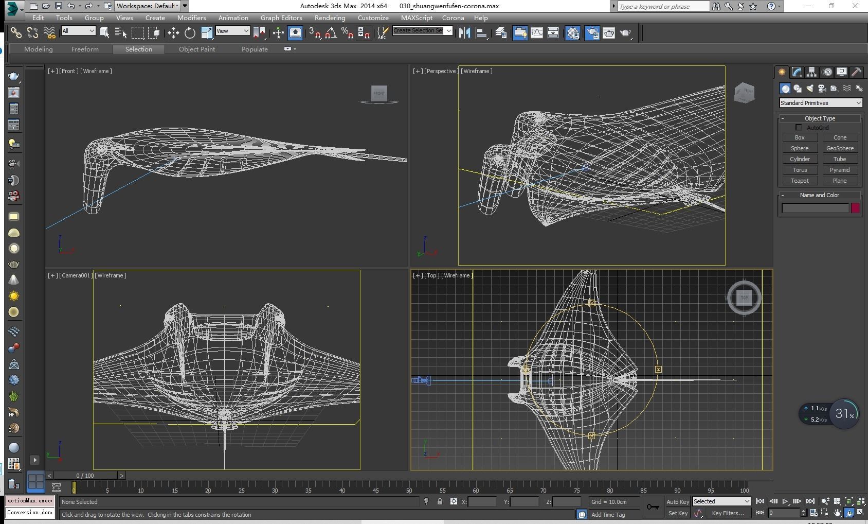Click the object name input field
The width and height of the screenshot is (868, 524).
815,208
